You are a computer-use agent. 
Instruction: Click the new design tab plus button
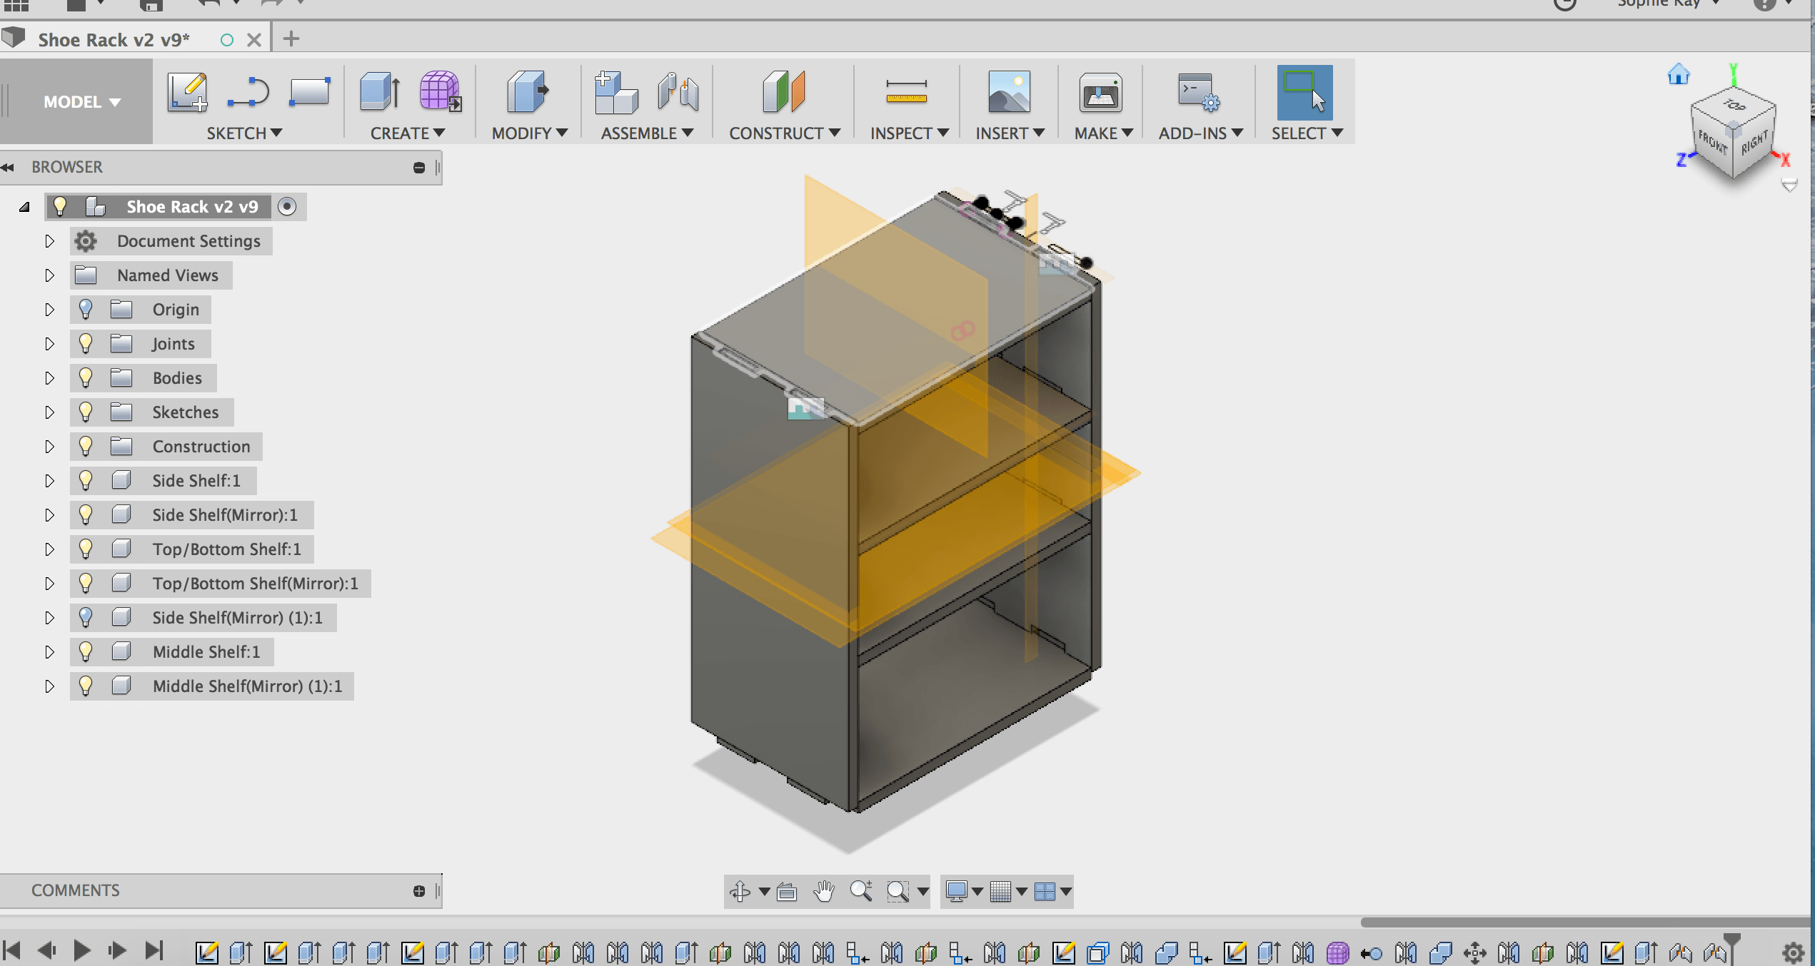[x=291, y=39]
